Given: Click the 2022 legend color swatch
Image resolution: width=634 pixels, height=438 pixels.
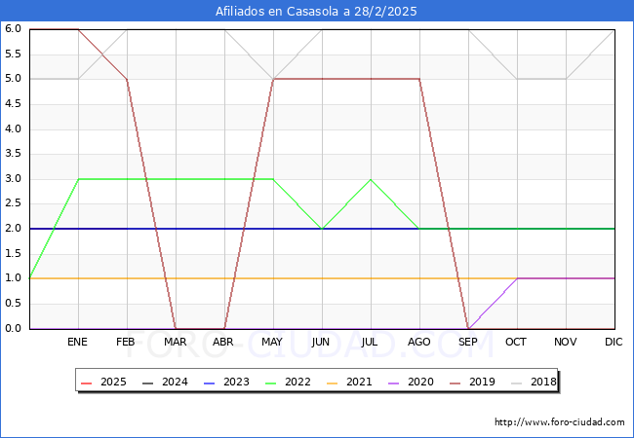Looking at the screenshot, I should point(270,383).
